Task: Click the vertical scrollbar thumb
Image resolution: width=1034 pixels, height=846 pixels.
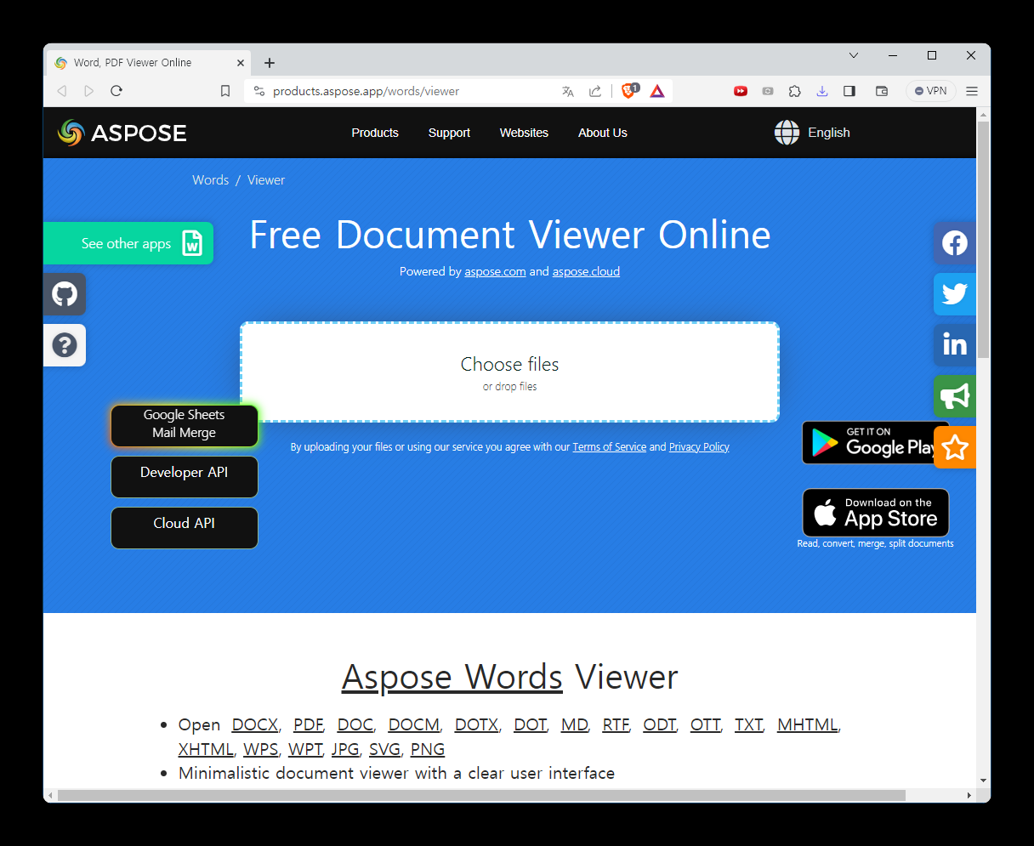Action: tap(983, 240)
